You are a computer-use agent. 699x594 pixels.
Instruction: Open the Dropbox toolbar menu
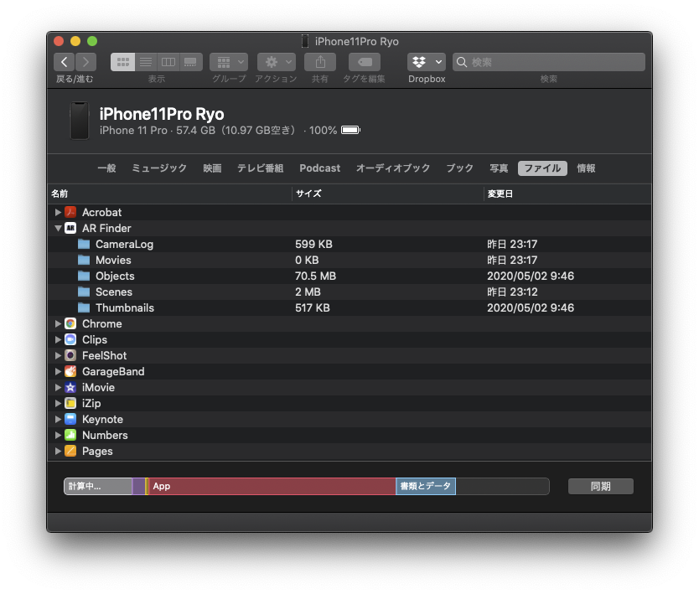(x=427, y=62)
